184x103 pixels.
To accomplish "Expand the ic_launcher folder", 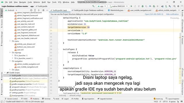I will coord(13,55).
